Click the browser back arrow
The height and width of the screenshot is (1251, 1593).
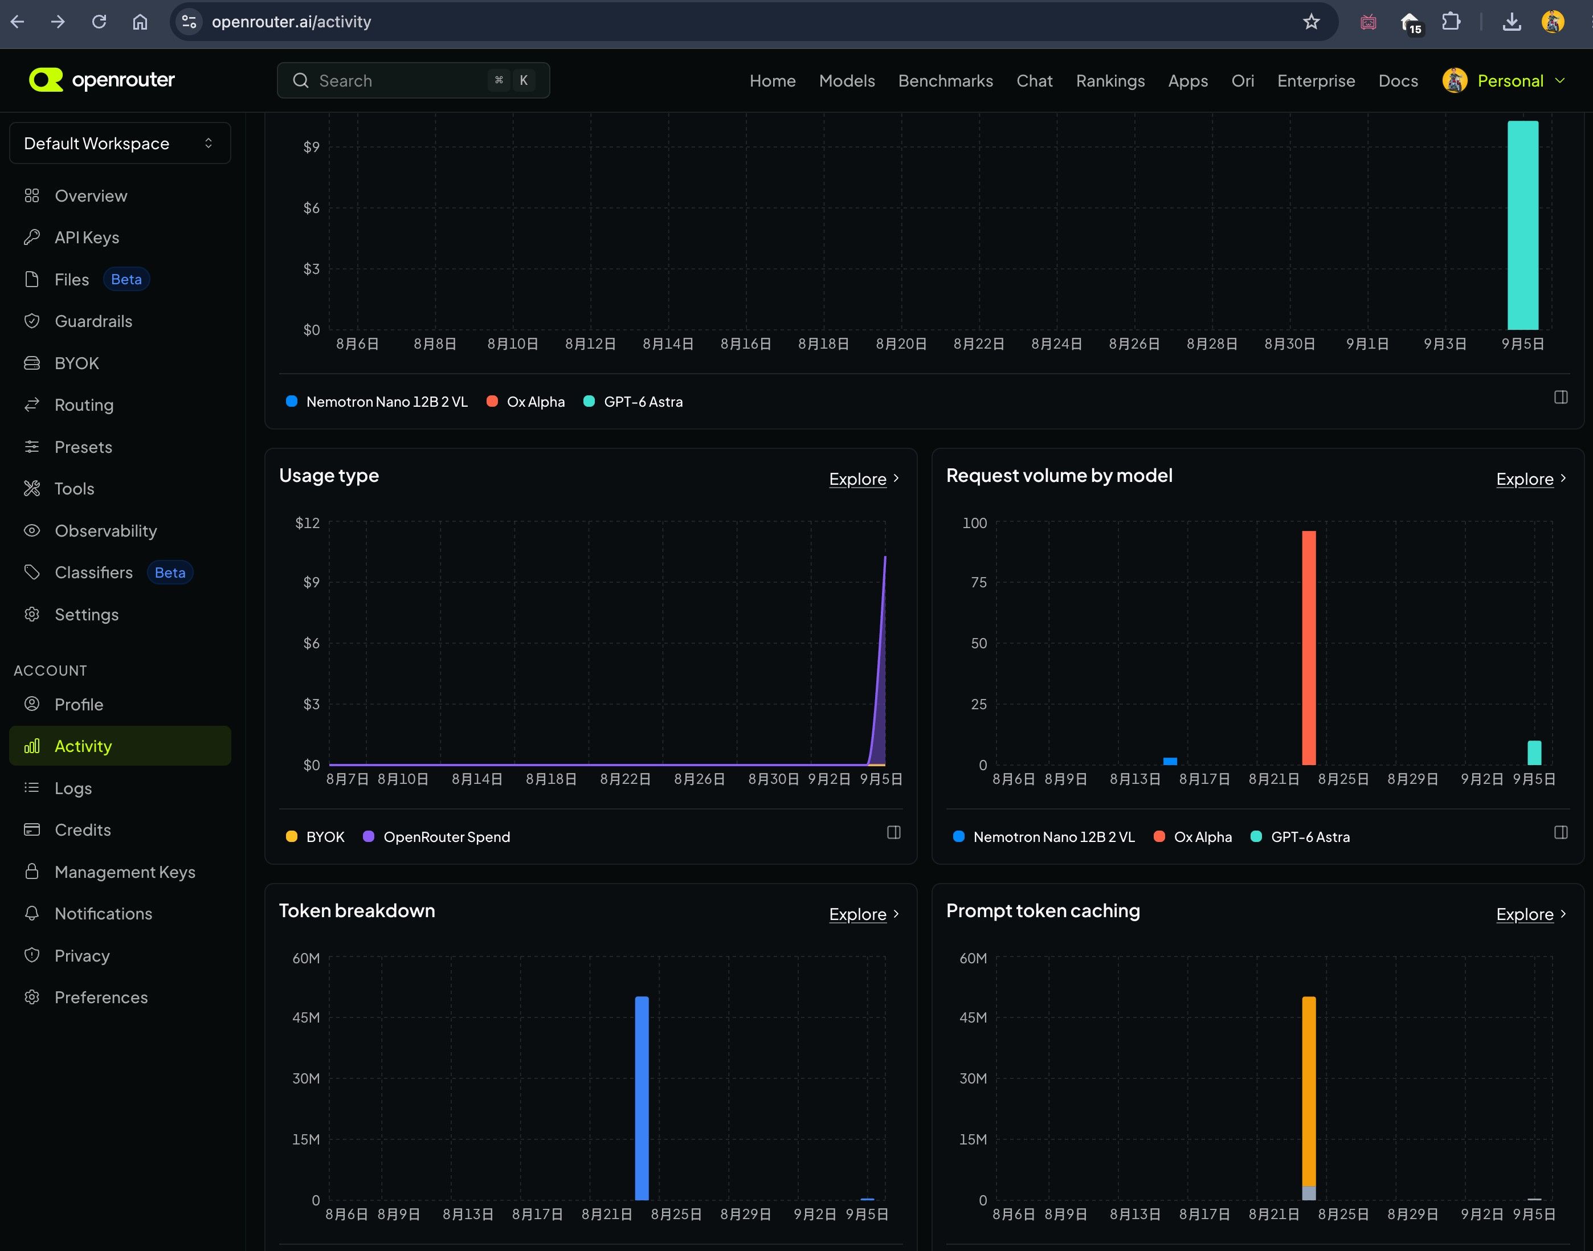[x=18, y=22]
